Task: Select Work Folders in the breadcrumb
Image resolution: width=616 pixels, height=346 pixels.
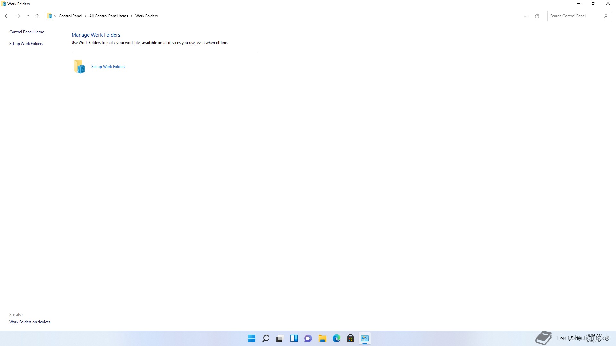Action: point(146,16)
